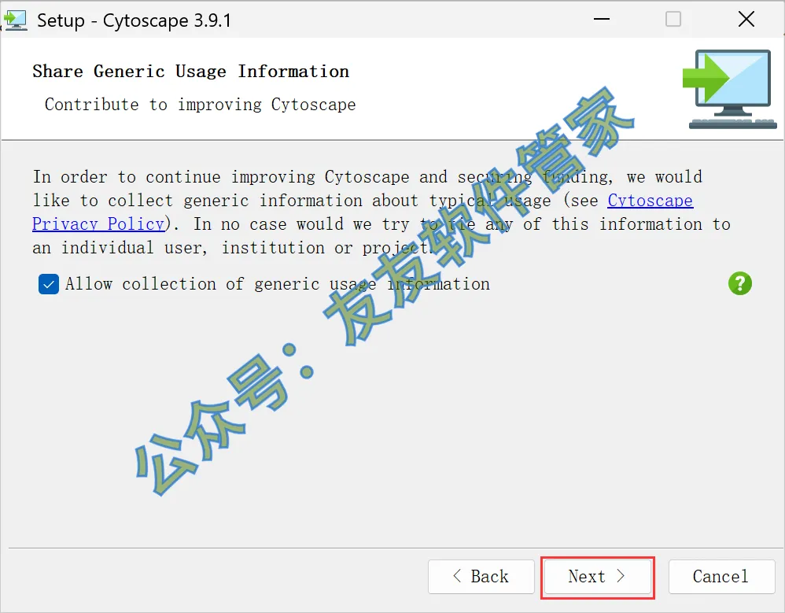Viewport: 785px width, 613px height.
Task: Cancel the Cytoscape setup
Action: pos(721,577)
